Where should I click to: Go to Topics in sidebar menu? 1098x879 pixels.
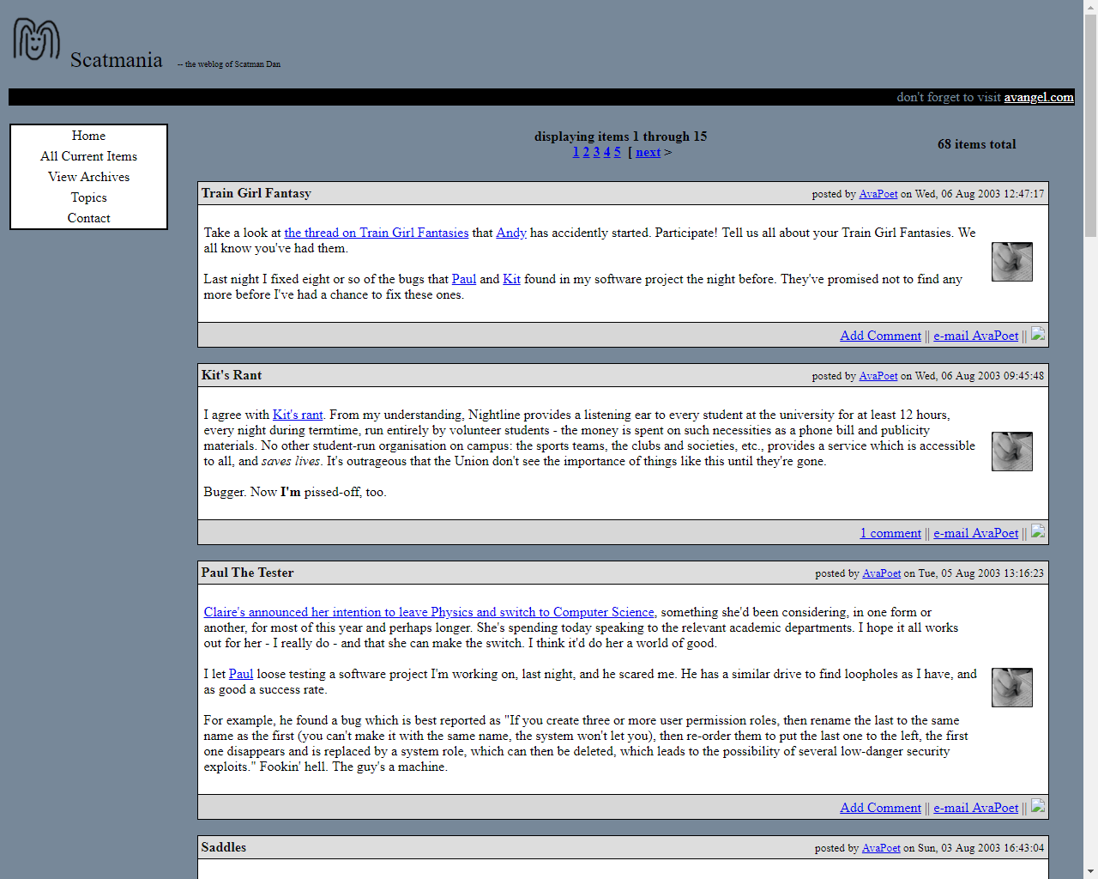click(x=88, y=197)
